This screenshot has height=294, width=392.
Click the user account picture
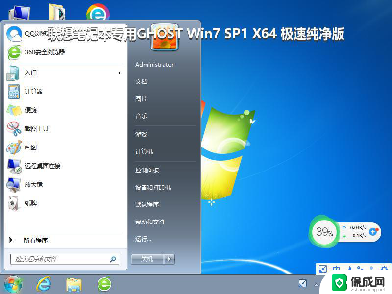[165, 38]
